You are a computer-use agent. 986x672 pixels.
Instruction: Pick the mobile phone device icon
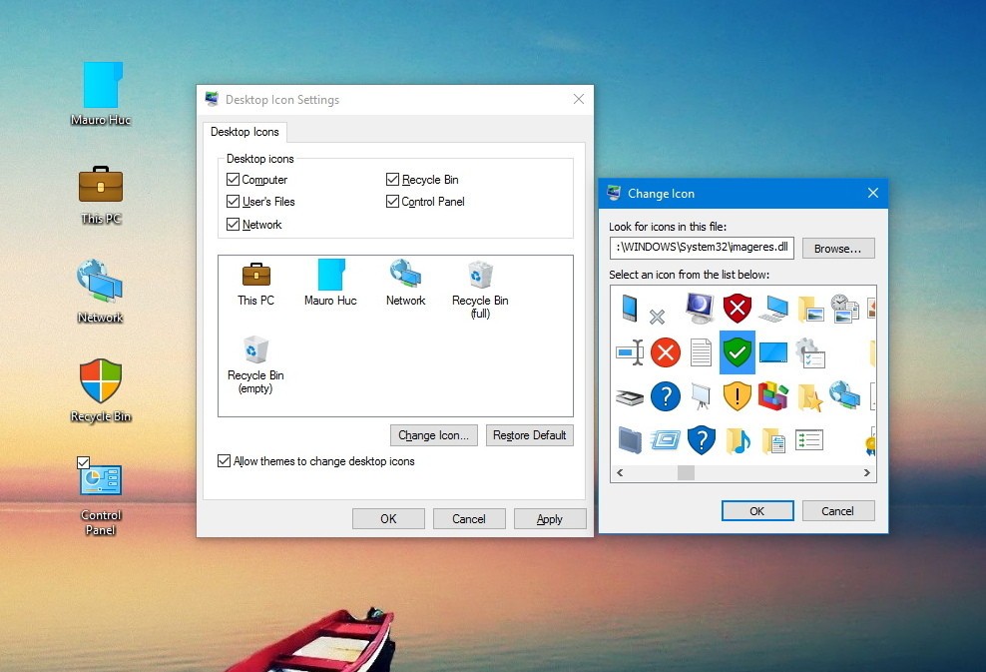pyautogui.click(x=629, y=309)
